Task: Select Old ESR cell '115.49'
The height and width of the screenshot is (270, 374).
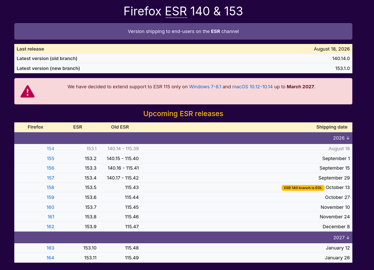Action: coord(132,258)
